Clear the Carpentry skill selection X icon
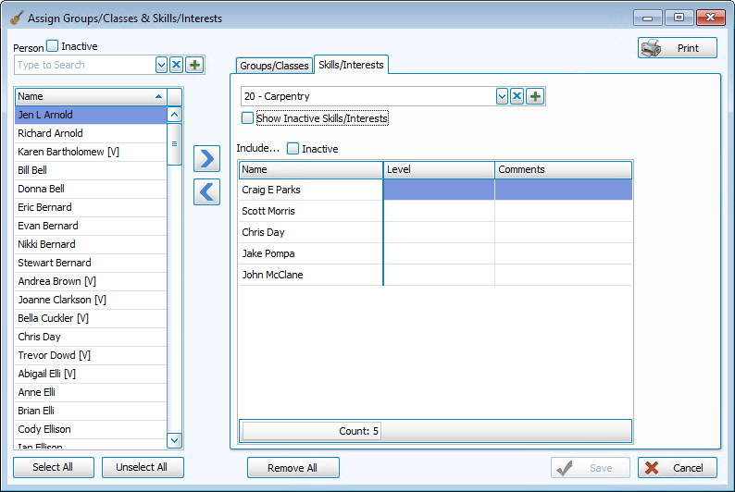Image resolution: width=735 pixels, height=492 pixels. [517, 96]
